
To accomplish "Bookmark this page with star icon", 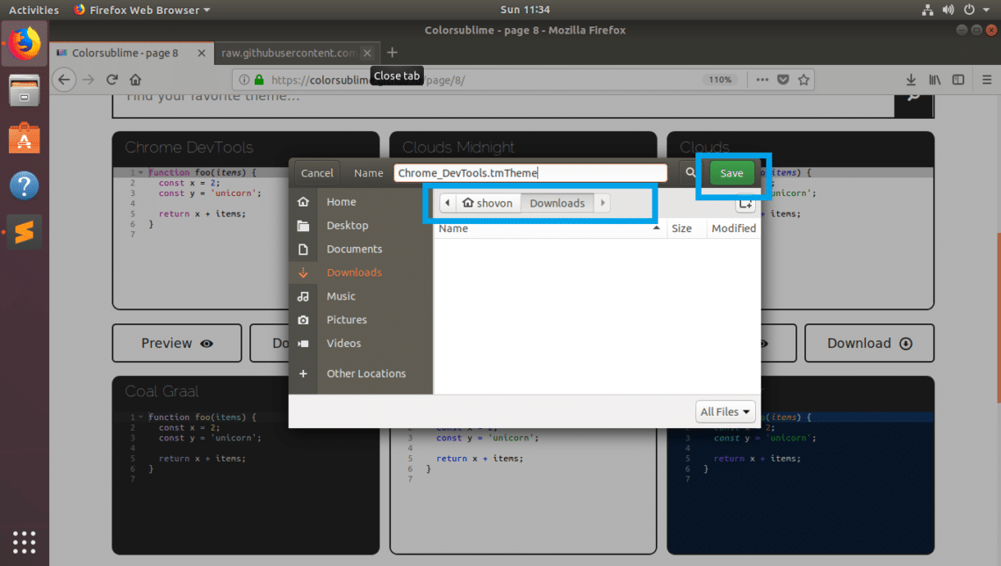I will point(803,80).
